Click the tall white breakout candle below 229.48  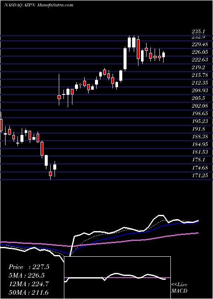tap(125, 59)
